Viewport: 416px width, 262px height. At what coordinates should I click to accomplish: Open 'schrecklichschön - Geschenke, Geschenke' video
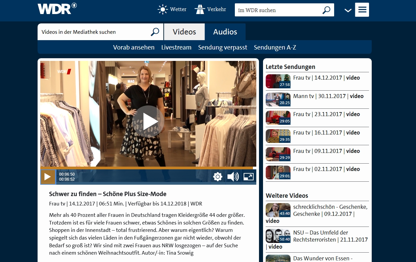point(330,210)
